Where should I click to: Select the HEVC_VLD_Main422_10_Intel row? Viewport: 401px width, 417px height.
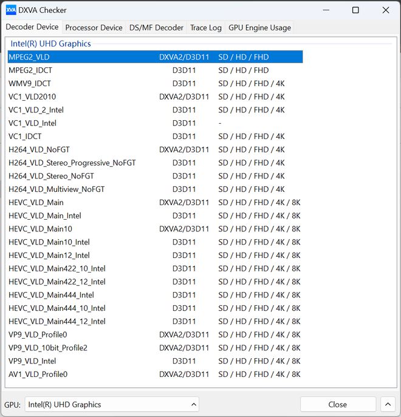155,269
